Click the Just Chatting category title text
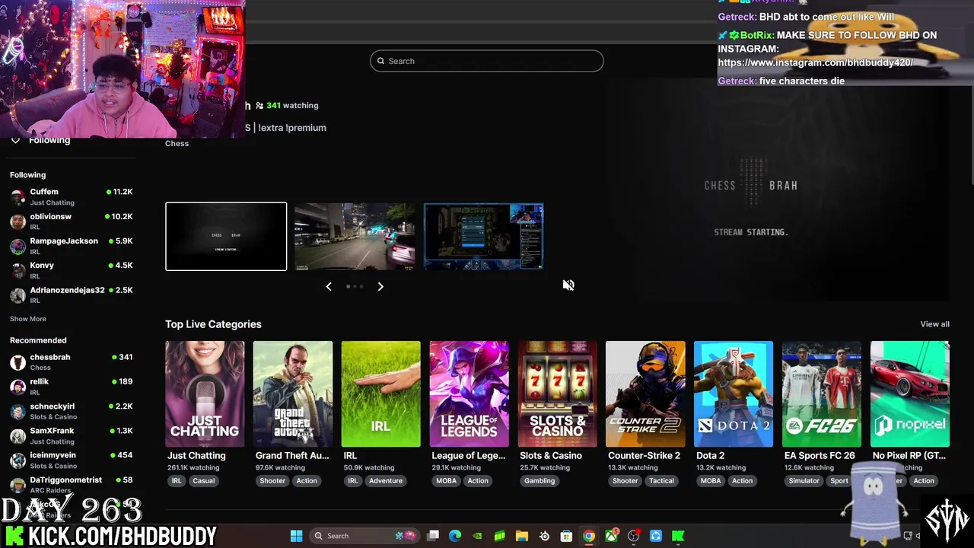Viewport: 974px width, 548px height. point(196,455)
